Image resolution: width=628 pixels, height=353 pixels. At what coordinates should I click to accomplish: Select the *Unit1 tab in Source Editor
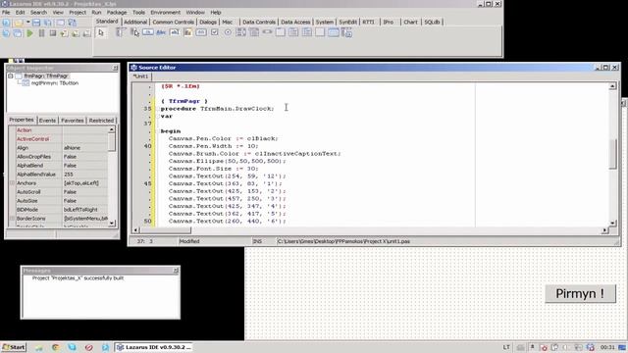pos(140,76)
